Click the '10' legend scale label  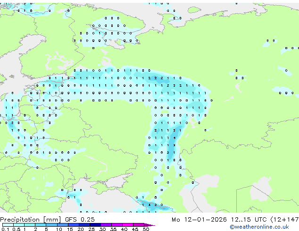click(59, 229)
